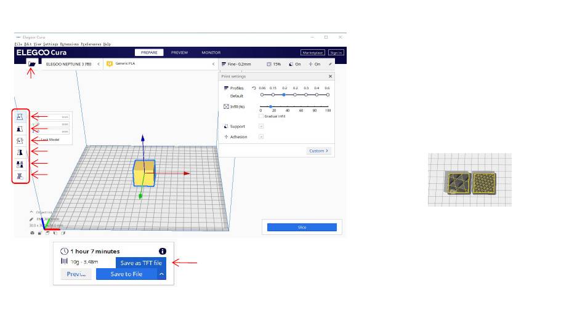585x318 pixels.
Task: Click Save as TFT file
Action: 140,263
